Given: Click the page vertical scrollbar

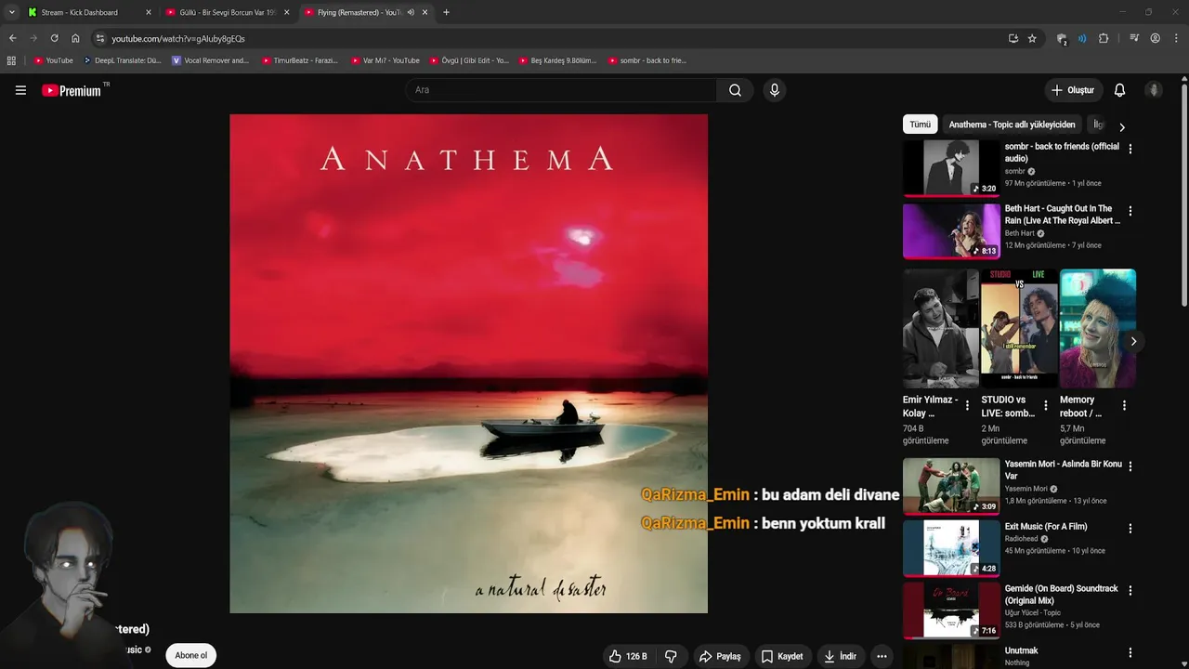Looking at the screenshot, I should tap(1183, 195).
